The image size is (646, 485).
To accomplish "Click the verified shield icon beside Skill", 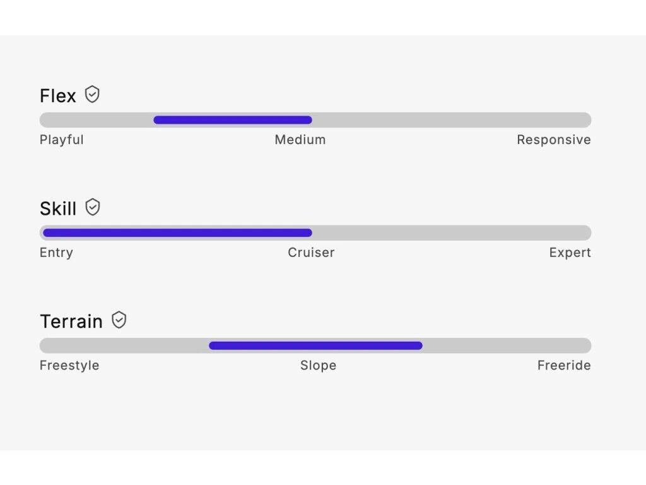I will (93, 207).
